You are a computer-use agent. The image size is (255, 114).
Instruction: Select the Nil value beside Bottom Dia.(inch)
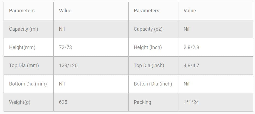coord(187,84)
